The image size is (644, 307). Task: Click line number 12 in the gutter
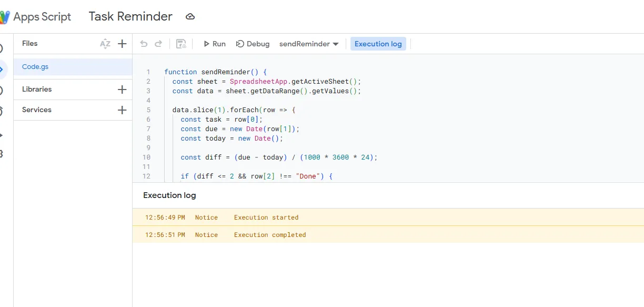point(146,176)
